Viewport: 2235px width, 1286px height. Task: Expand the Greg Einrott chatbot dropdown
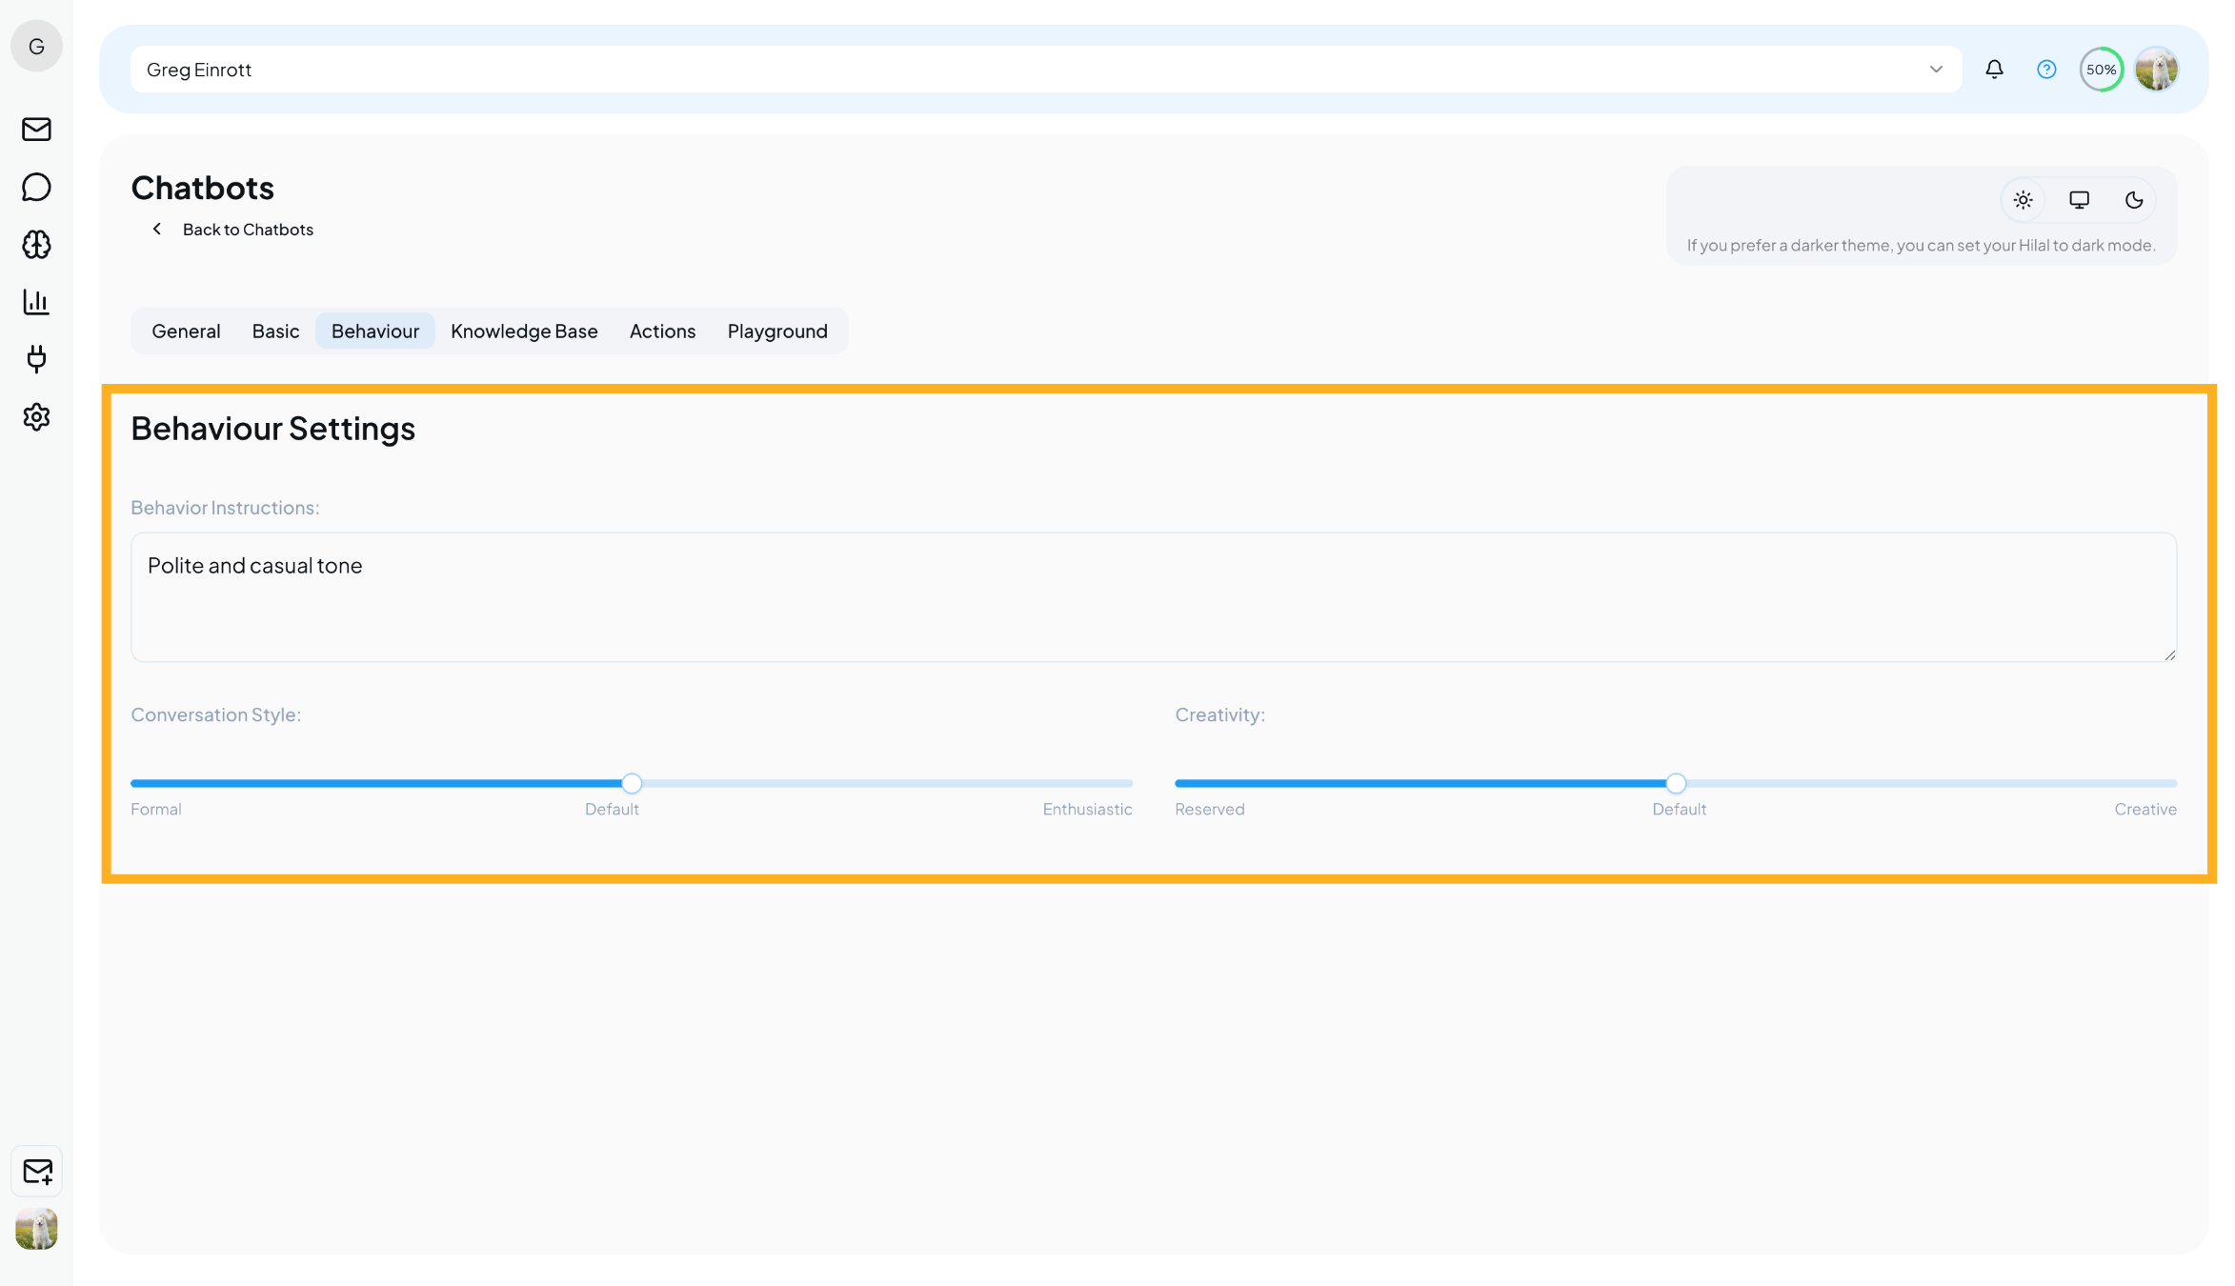(x=1936, y=69)
